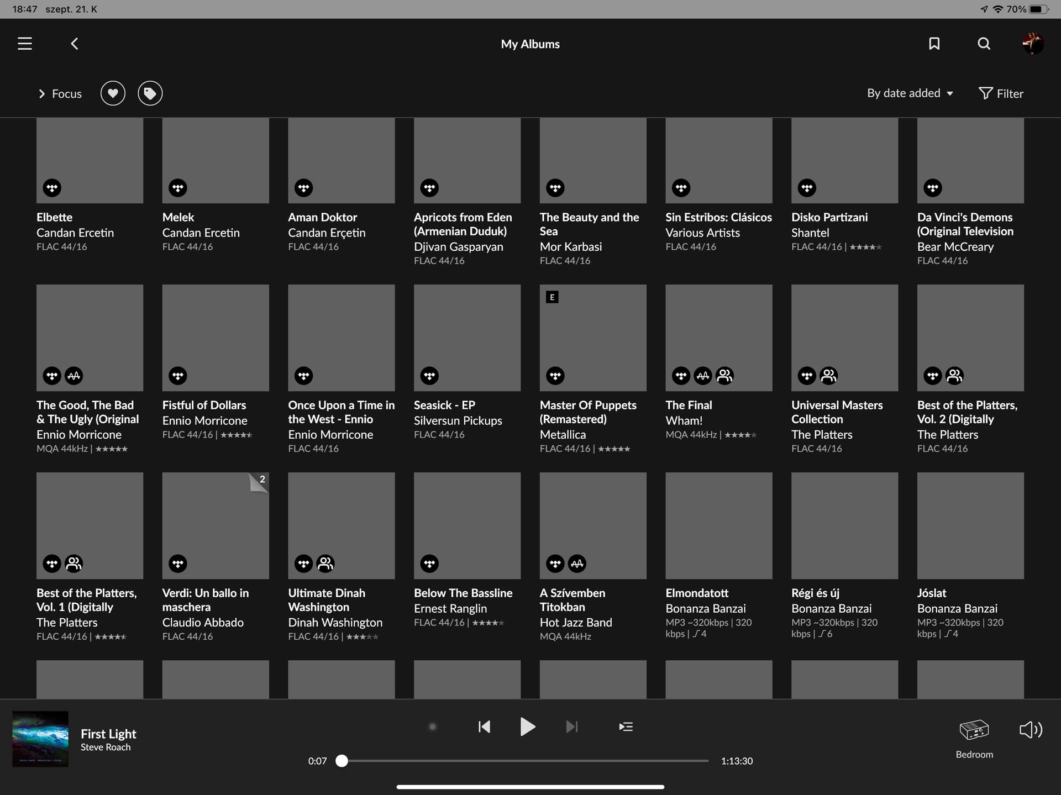Click the signal path dot indicator
The width and height of the screenshot is (1061, 795).
(433, 726)
